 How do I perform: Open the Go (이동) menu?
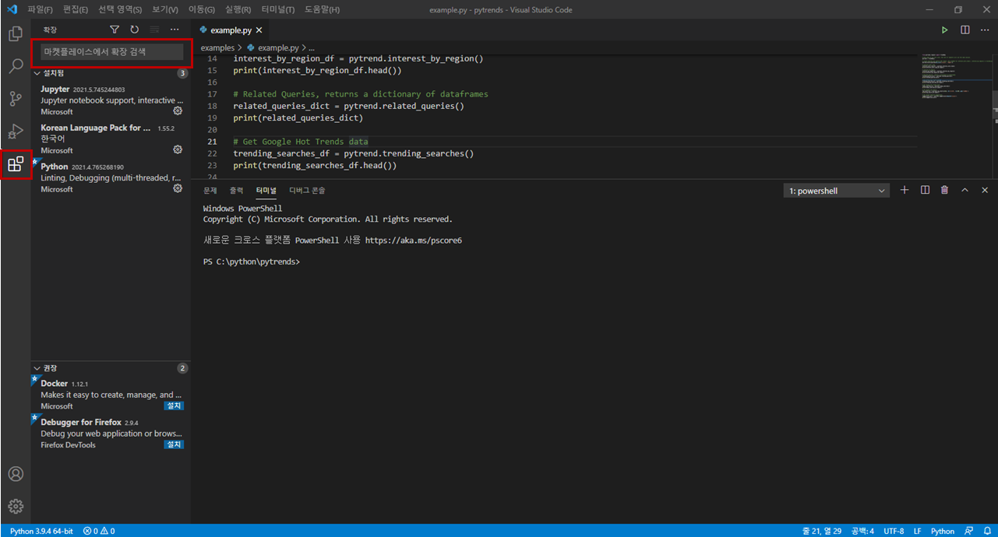(202, 9)
